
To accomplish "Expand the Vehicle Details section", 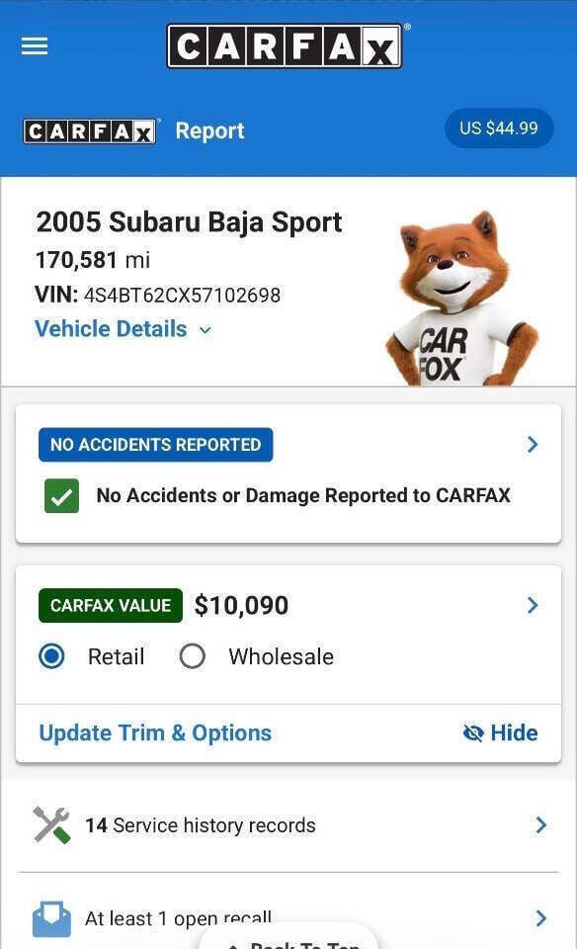I will tap(123, 328).
